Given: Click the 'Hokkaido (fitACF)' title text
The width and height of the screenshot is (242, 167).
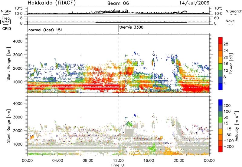Looking at the screenshot, I should pyautogui.click(x=52, y=3).
